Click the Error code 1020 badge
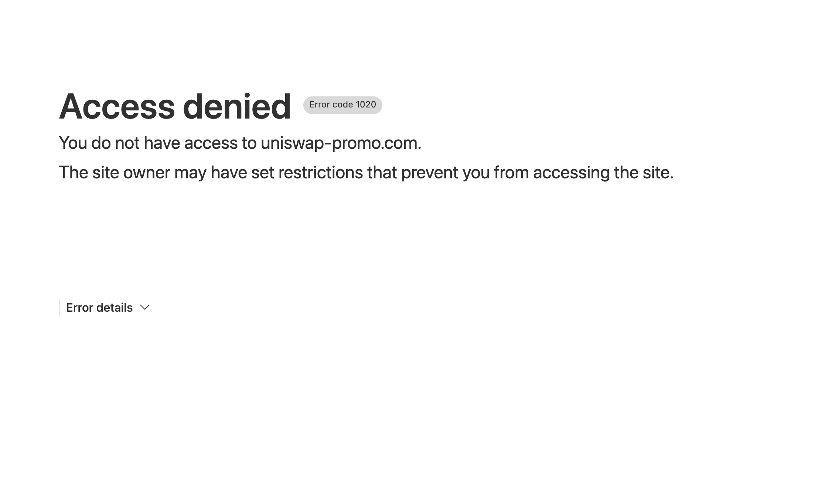Screen dimensions: 829x486 pos(342,105)
